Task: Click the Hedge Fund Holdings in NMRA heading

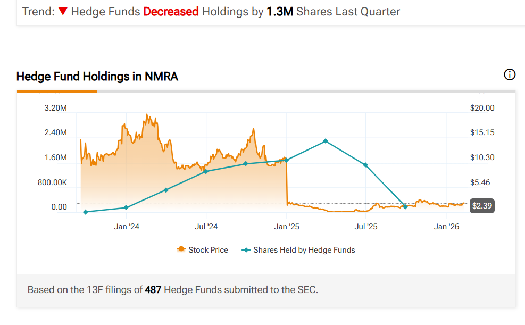Action: point(97,77)
